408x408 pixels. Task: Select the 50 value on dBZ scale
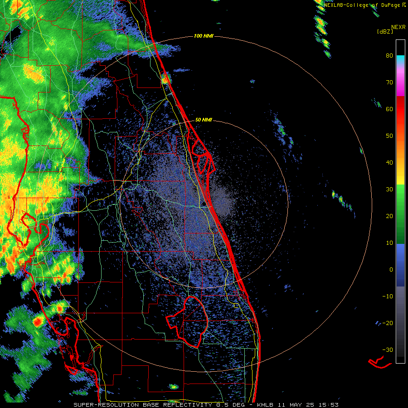click(x=389, y=136)
